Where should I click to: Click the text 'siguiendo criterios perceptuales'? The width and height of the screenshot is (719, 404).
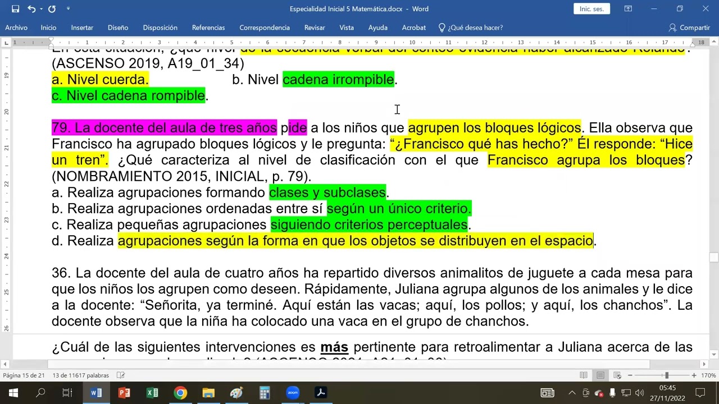(369, 225)
